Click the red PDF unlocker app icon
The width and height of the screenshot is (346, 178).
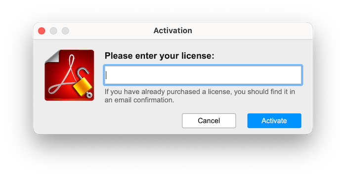(x=69, y=75)
